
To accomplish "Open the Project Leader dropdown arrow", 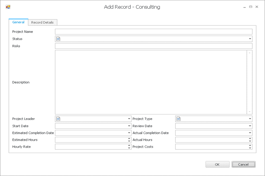I will (129, 119).
